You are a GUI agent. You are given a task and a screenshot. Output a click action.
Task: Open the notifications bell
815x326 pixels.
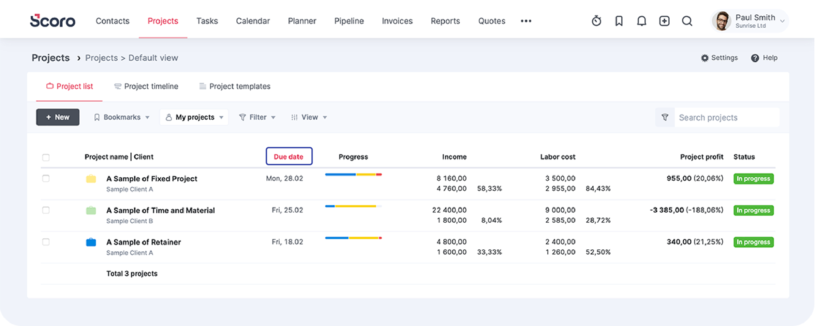coord(641,21)
